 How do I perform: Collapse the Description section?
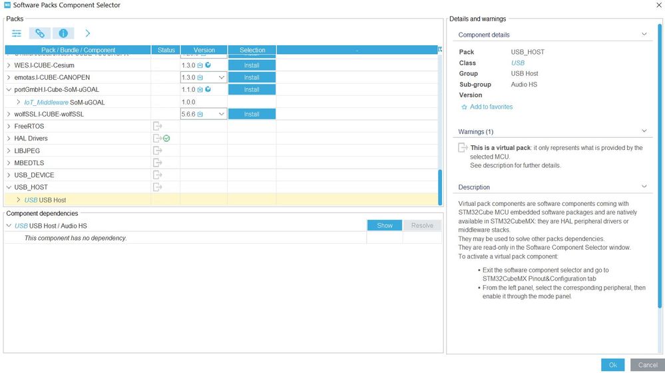(644, 186)
